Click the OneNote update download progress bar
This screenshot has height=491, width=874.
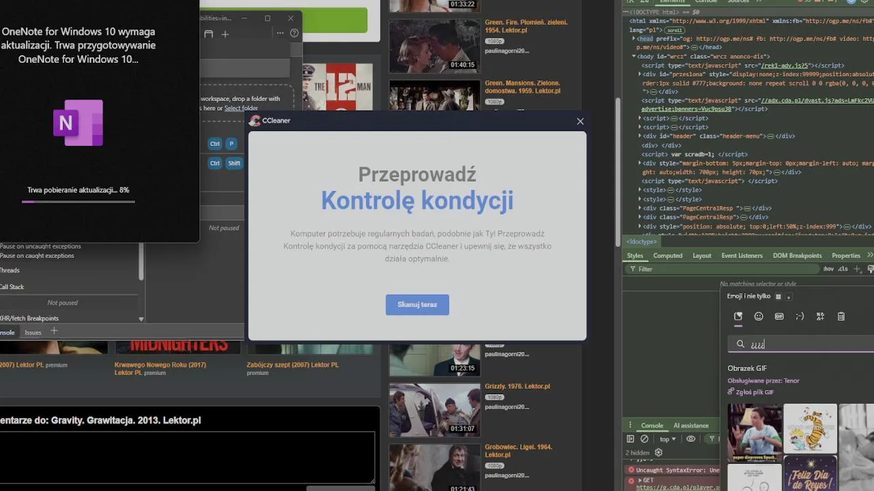coord(79,202)
